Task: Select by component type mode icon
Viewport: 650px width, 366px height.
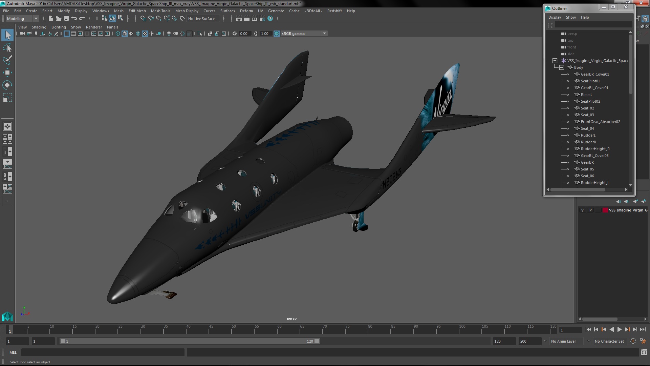Action: [120, 19]
